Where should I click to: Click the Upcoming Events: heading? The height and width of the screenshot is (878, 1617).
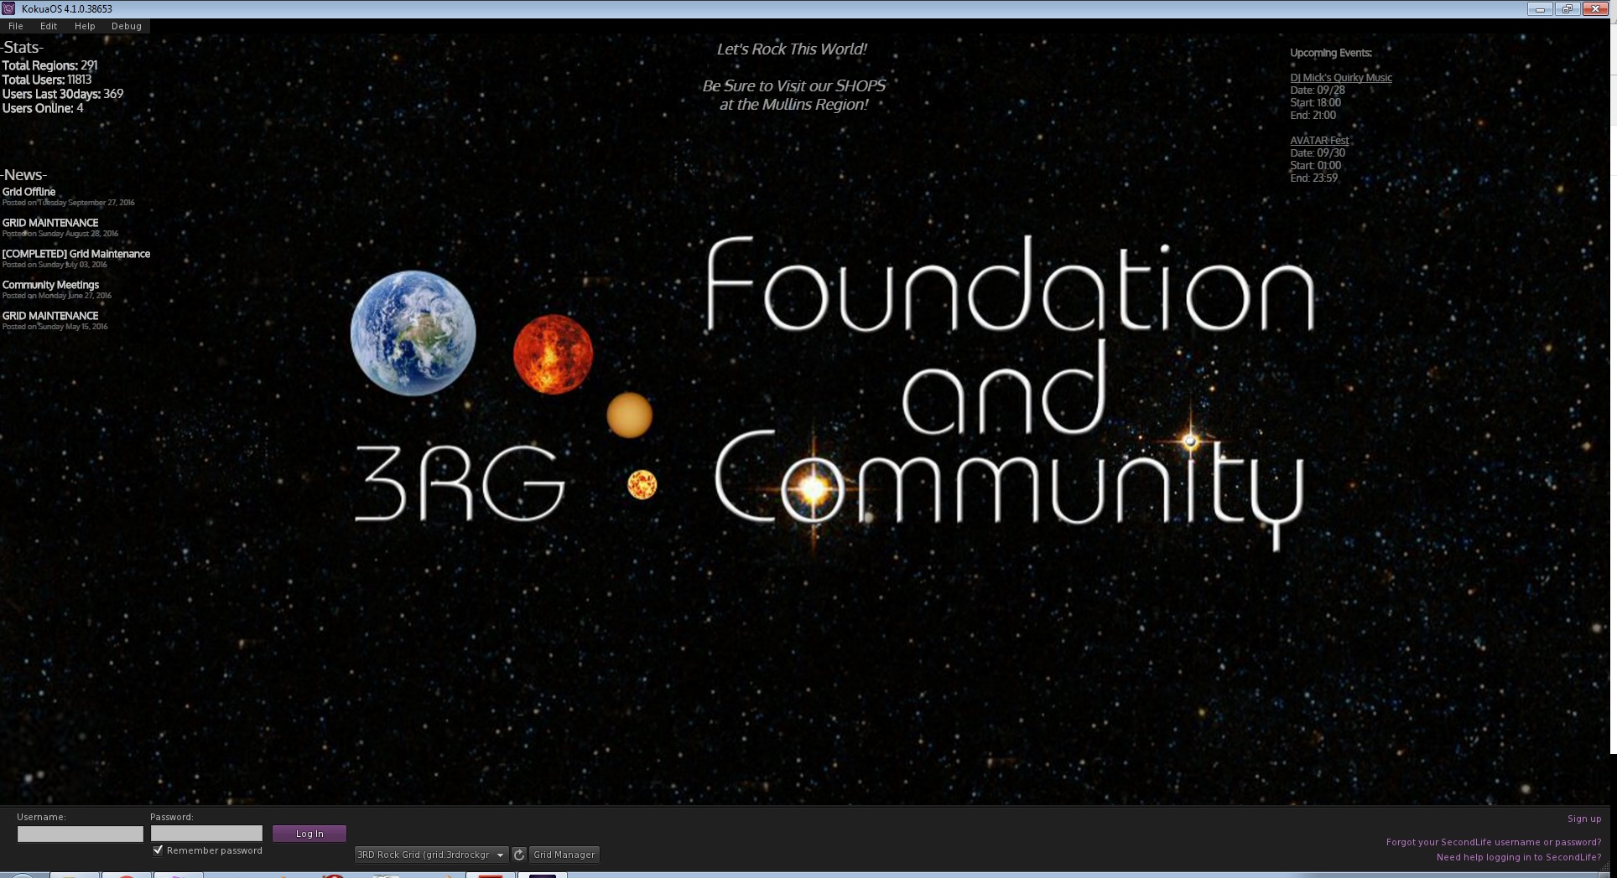click(1331, 53)
